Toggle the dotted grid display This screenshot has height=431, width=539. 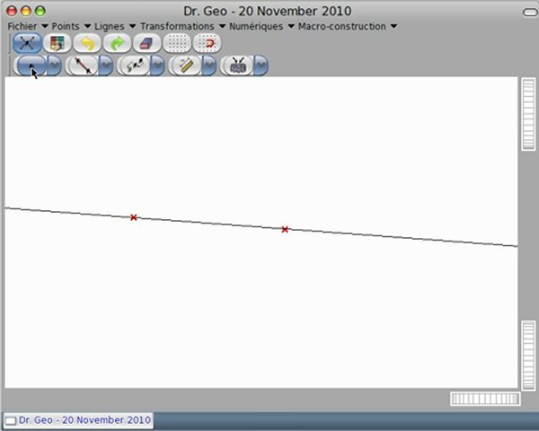(177, 43)
